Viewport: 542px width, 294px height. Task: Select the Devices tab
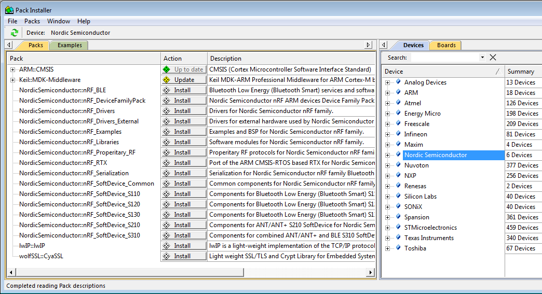pyautogui.click(x=413, y=45)
